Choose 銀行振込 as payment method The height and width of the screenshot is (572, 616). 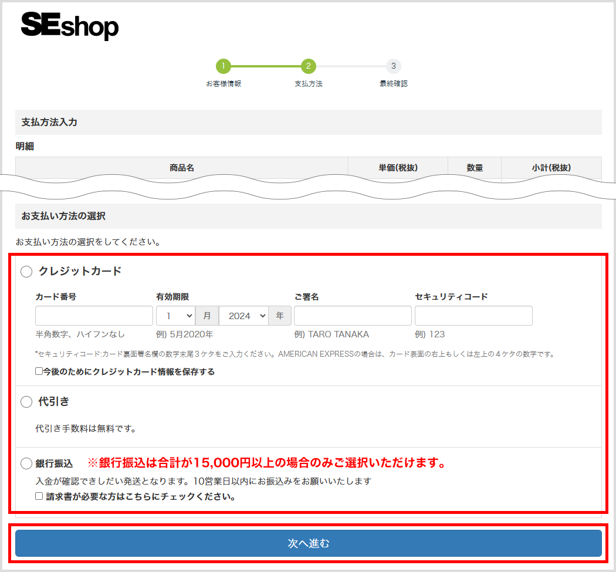click(x=26, y=463)
